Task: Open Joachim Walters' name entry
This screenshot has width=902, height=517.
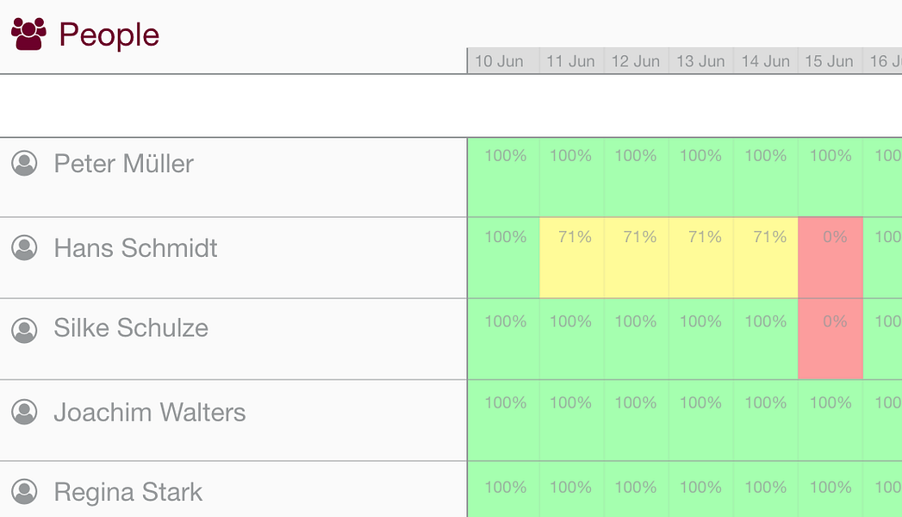Action: click(x=149, y=413)
